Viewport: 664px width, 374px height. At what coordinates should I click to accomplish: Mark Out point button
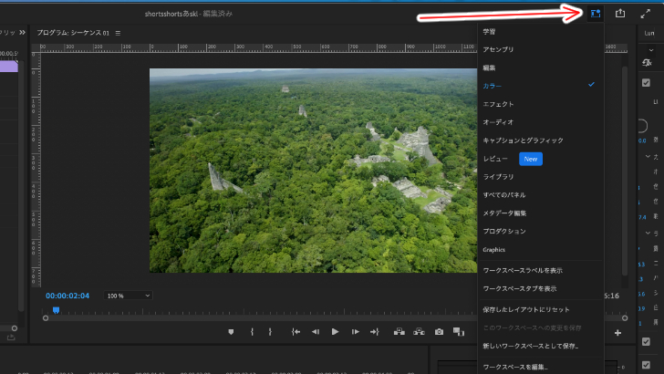click(x=270, y=332)
